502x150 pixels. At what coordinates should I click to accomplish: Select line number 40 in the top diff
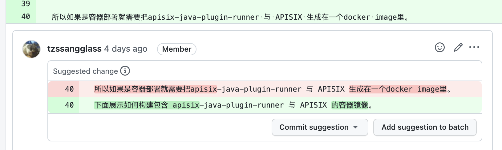(26, 17)
